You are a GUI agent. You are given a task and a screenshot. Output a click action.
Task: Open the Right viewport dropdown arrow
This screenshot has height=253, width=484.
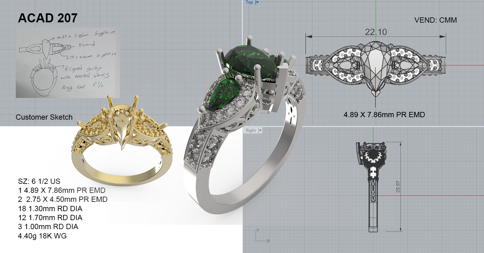260,131
